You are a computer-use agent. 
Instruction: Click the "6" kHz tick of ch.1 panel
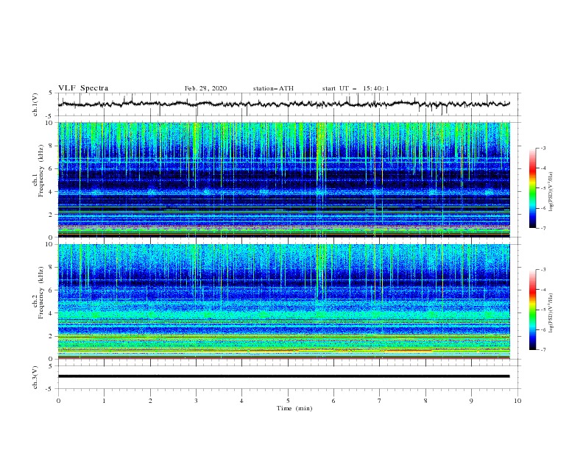pos(52,168)
